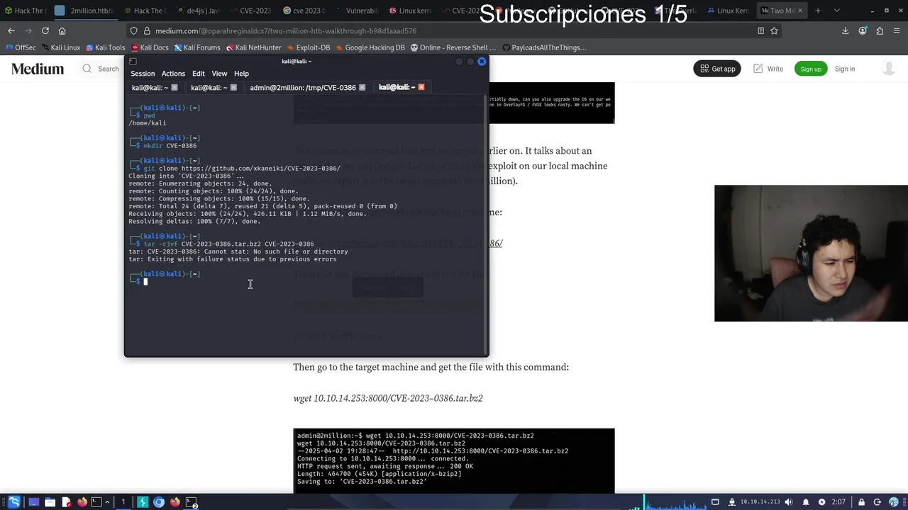Open a new browser tab
908x510 pixels.
pyautogui.click(x=818, y=11)
